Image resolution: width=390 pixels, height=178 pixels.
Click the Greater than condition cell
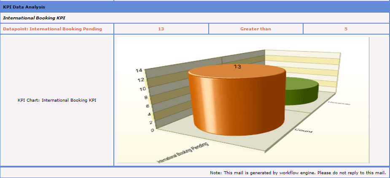(256, 29)
